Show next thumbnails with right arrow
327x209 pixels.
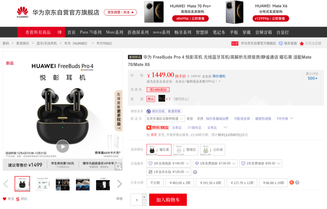click(x=120, y=184)
